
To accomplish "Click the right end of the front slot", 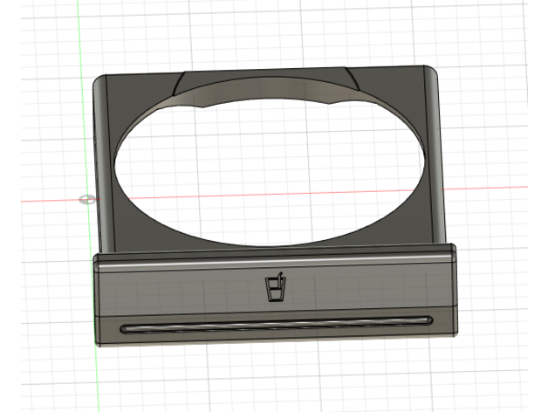I will click(427, 319).
